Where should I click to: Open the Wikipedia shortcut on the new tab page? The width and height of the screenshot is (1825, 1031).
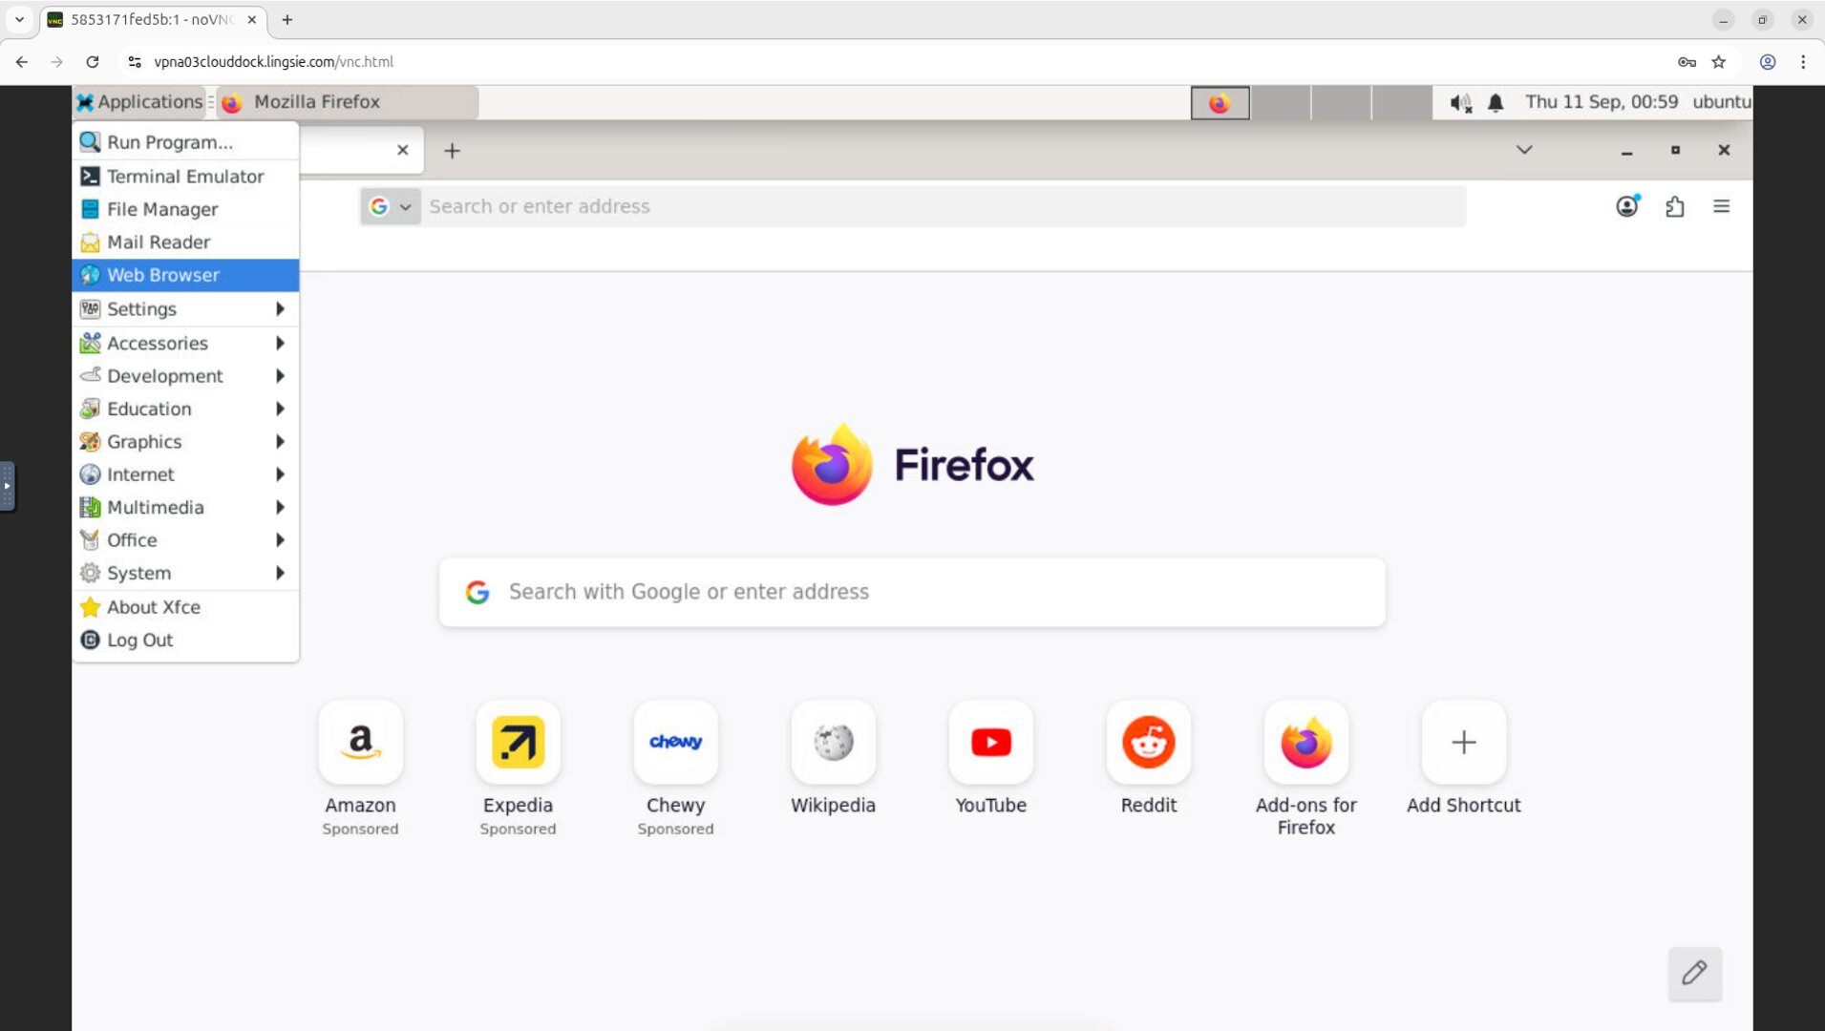pos(832,743)
